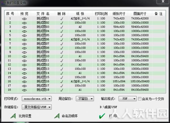Click the 文件名 column header

tap(43, 14)
